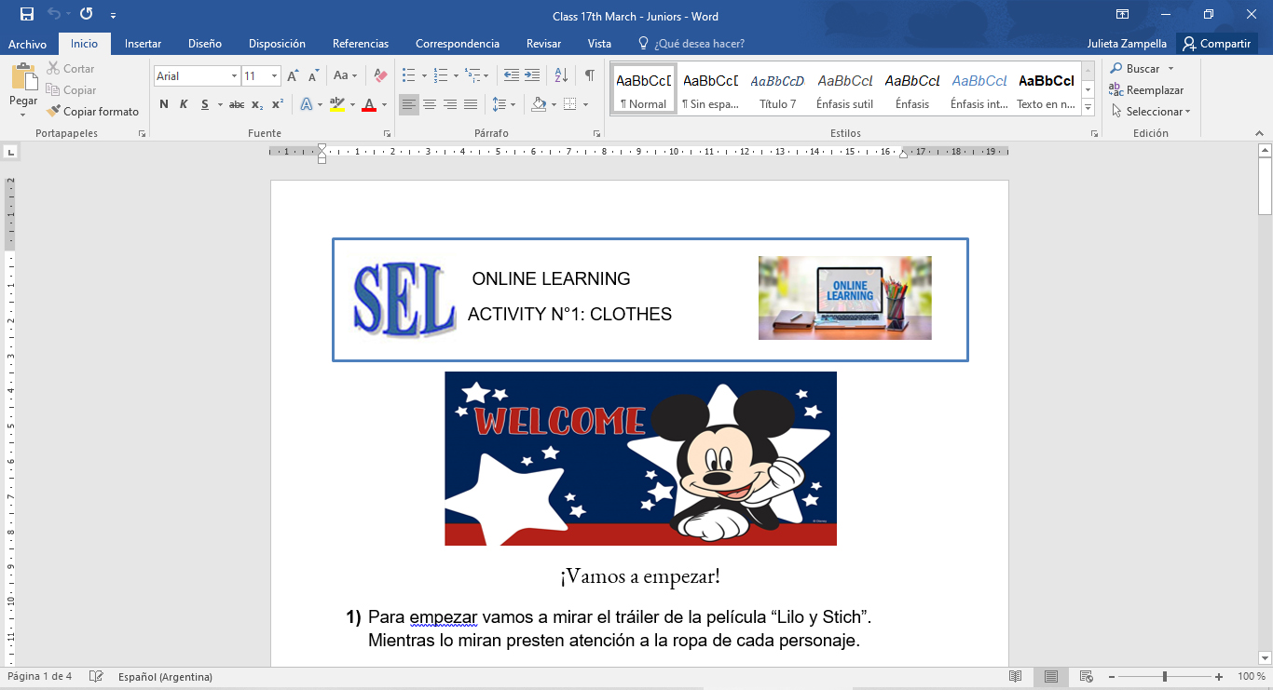Open the ribbon display options icon
Viewport: 1273px width, 690px height.
tap(1123, 15)
